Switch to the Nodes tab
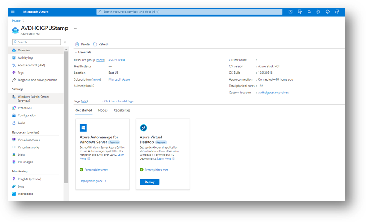 pyautogui.click(x=103, y=110)
